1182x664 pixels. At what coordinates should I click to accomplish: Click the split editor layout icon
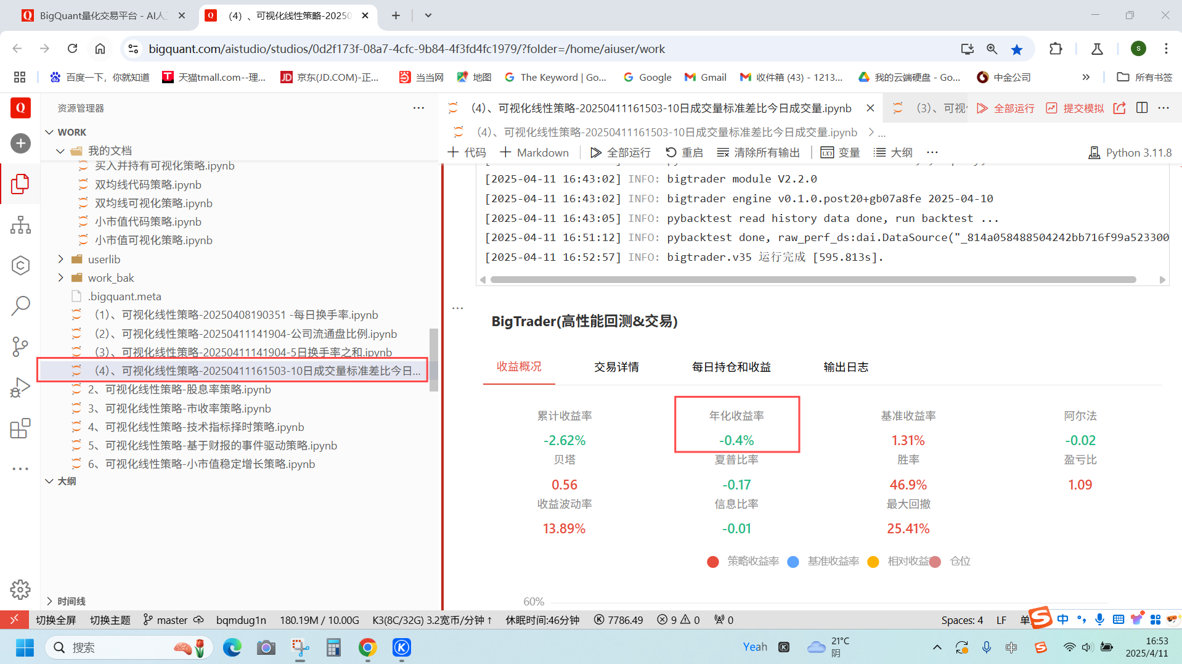tap(1142, 108)
